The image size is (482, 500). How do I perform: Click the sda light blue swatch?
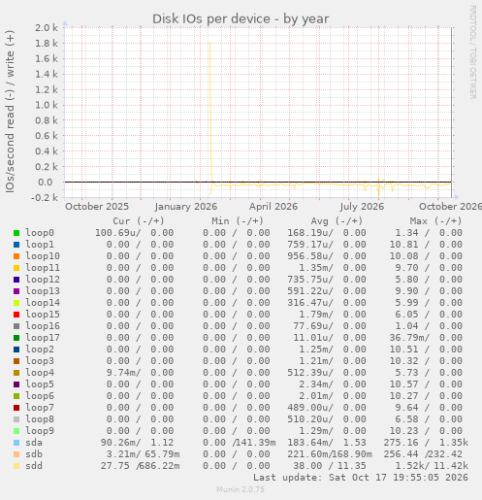click(x=16, y=443)
